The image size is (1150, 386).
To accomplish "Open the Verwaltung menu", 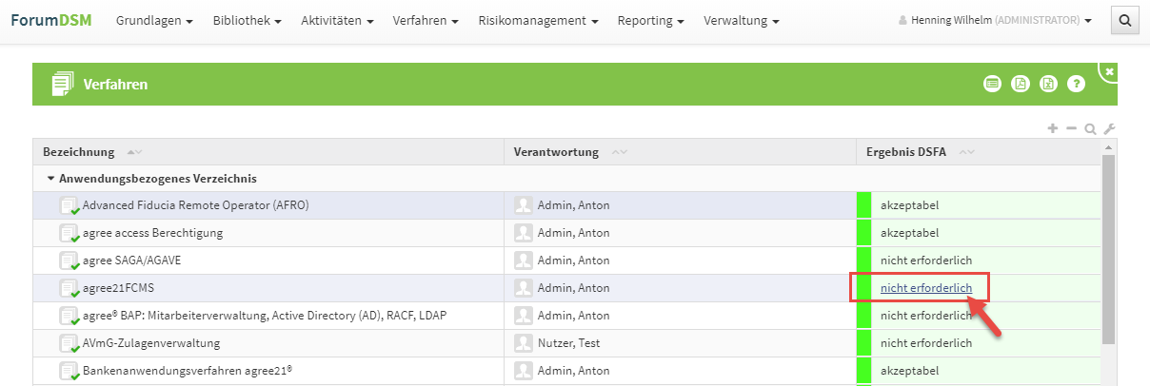I will tap(742, 20).
